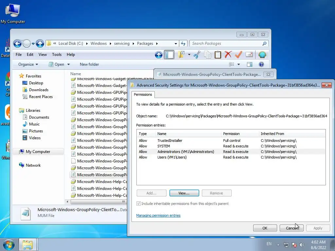Click the Explorer taskbar button

coord(27,244)
